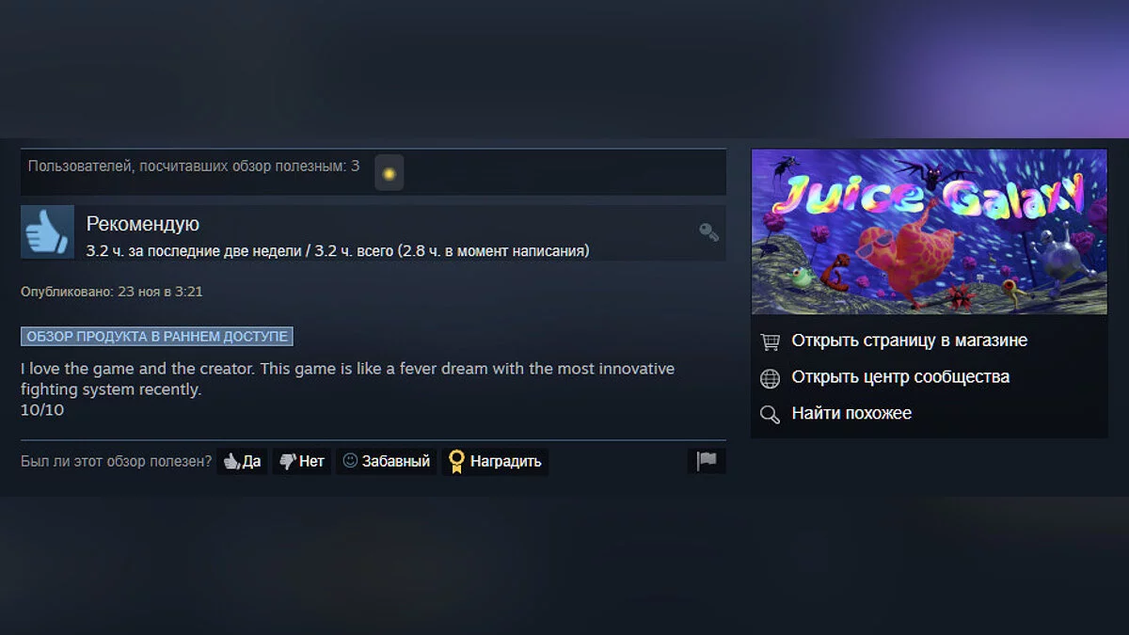
Task: Select Найти похожее link
Action: click(851, 413)
